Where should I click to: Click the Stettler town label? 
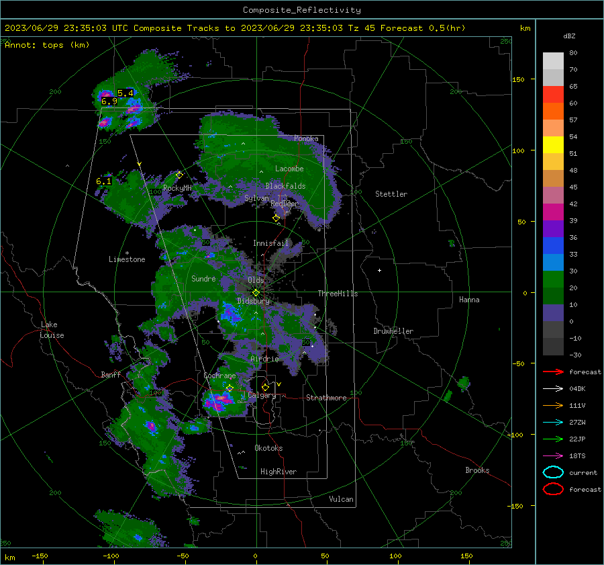tap(391, 194)
